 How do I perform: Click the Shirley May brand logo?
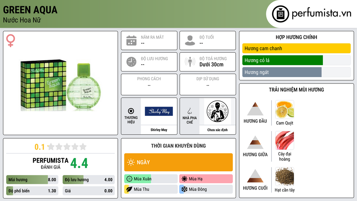pyautogui.click(x=159, y=111)
